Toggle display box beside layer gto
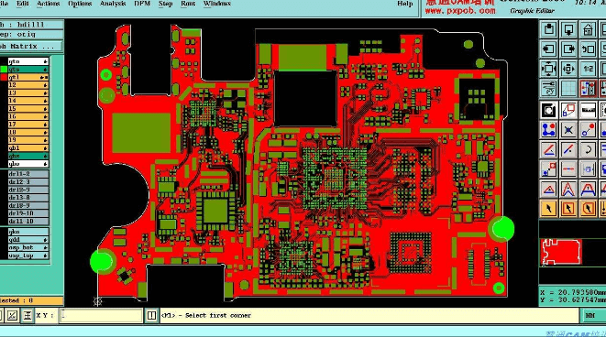The image size is (606, 337). pyautogui.click(x=4, y=61)
